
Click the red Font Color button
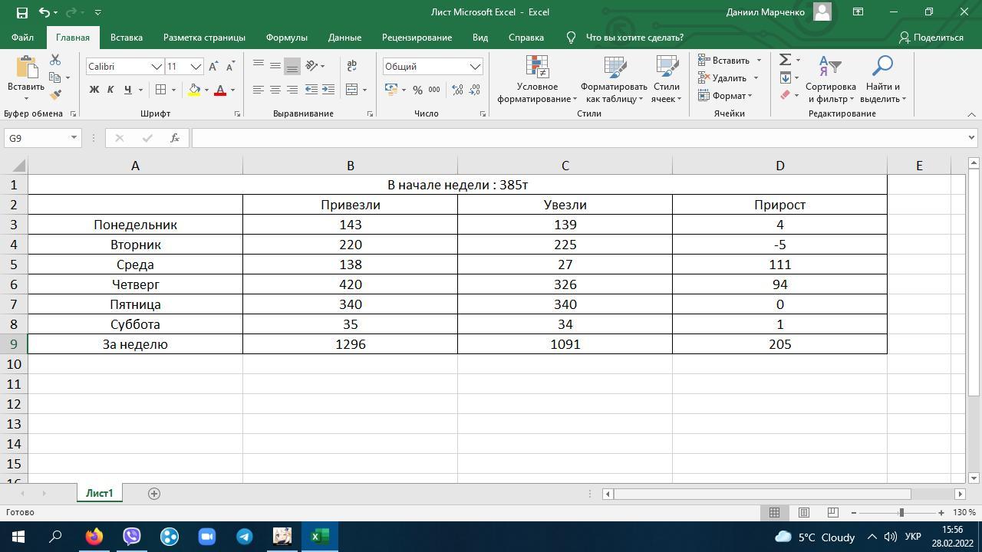click(220, 90)
